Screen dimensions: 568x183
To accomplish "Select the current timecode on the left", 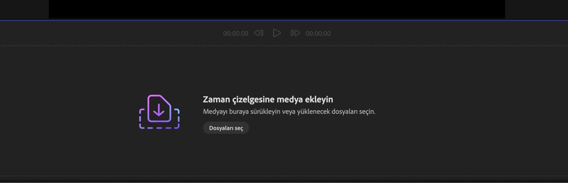I will point(236,33).
